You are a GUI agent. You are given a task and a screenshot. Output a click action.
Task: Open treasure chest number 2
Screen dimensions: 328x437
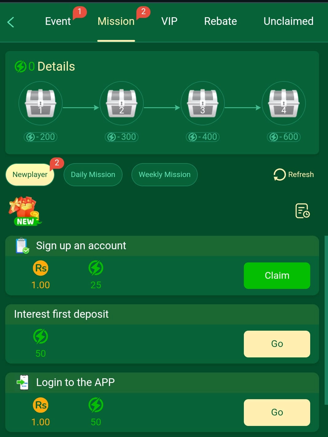click(x=122, y=103)
